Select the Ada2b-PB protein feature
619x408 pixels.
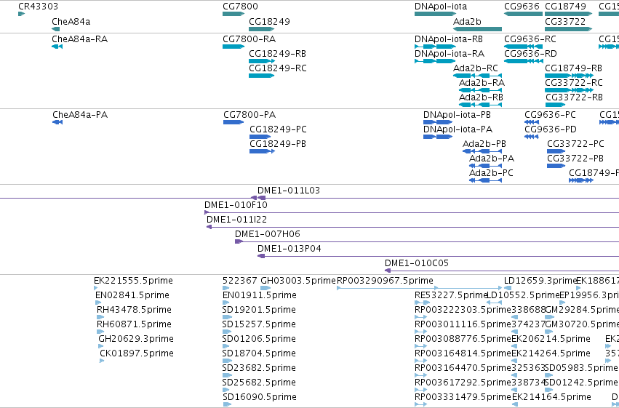[482, 151]
